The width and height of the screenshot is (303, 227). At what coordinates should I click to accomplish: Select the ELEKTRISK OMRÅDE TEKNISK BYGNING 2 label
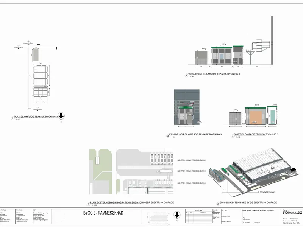pos(192,171)
